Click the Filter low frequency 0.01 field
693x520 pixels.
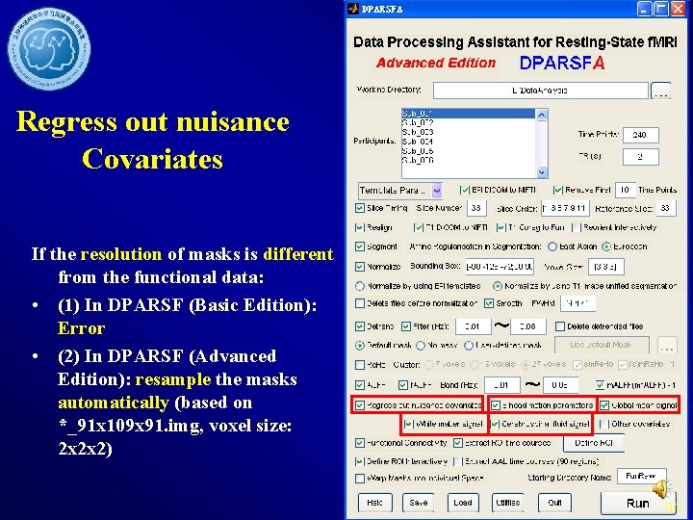(474, 326)
